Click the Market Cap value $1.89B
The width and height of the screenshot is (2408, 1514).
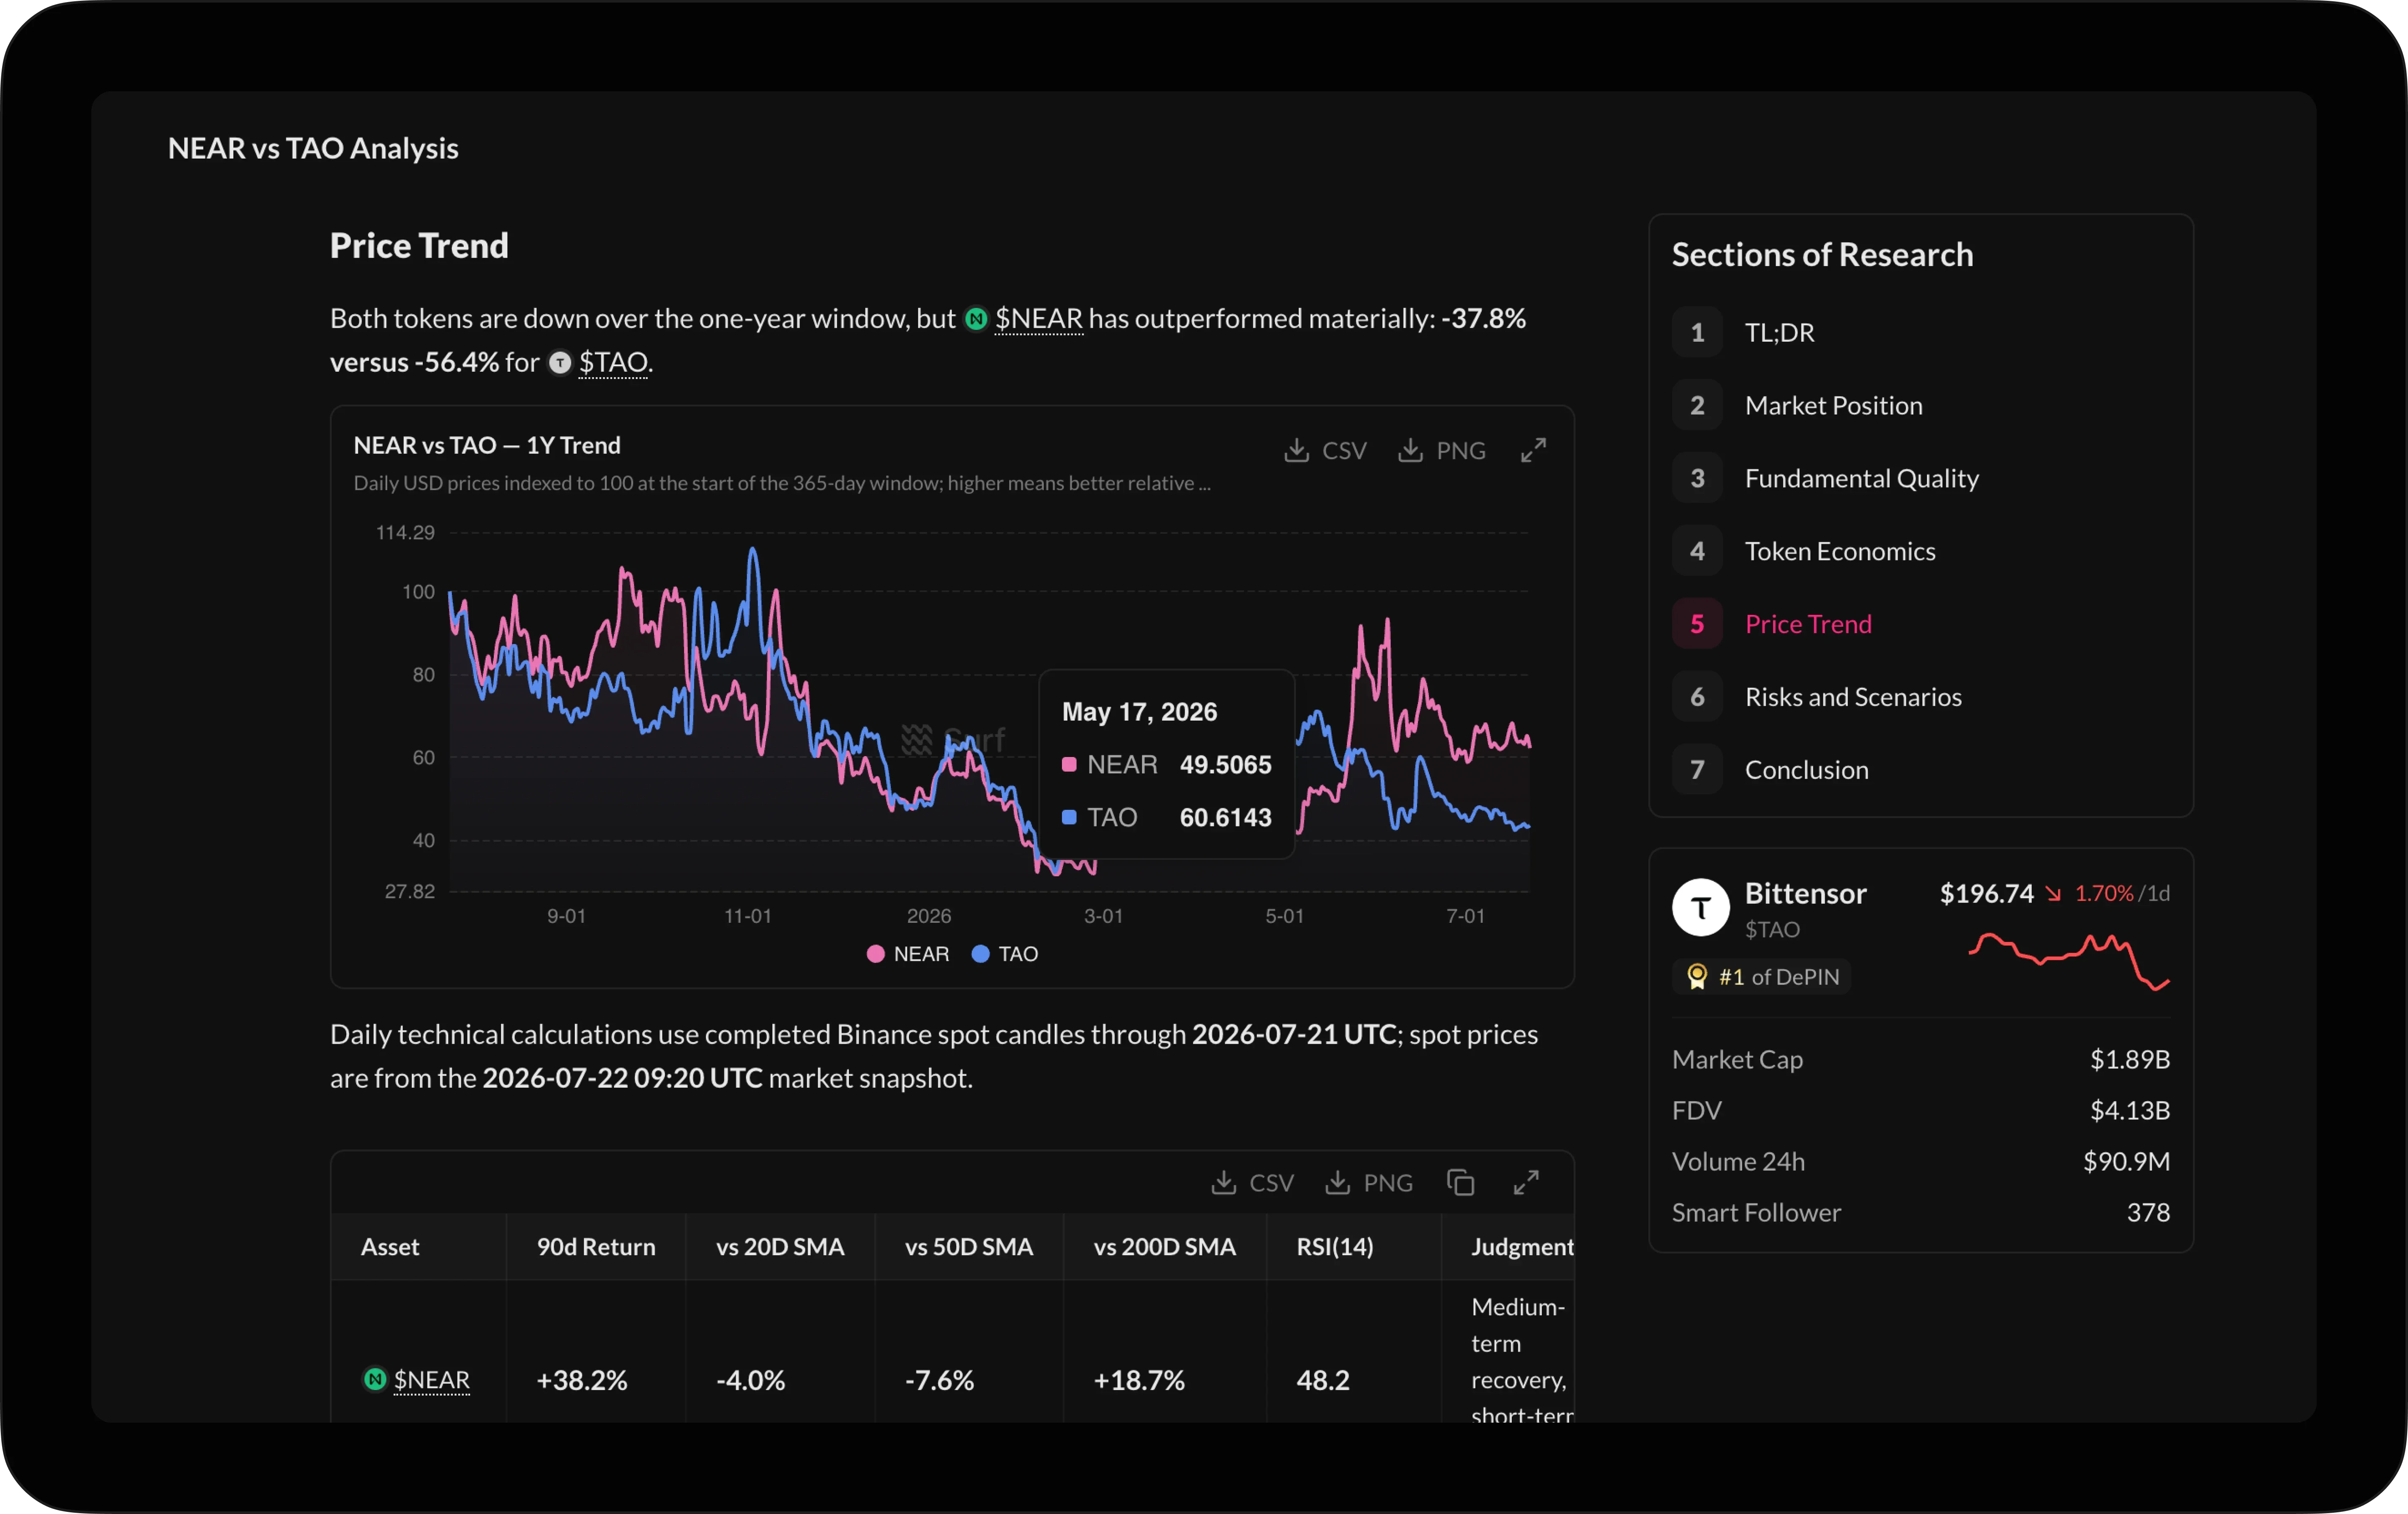(2129, 1060)
